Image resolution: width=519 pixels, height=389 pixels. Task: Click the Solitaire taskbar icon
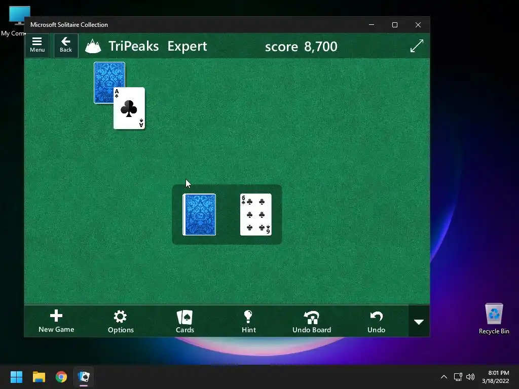84,377
